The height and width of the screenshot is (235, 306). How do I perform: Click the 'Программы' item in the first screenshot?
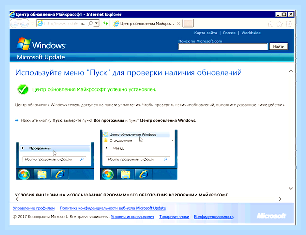coord(55,148)
